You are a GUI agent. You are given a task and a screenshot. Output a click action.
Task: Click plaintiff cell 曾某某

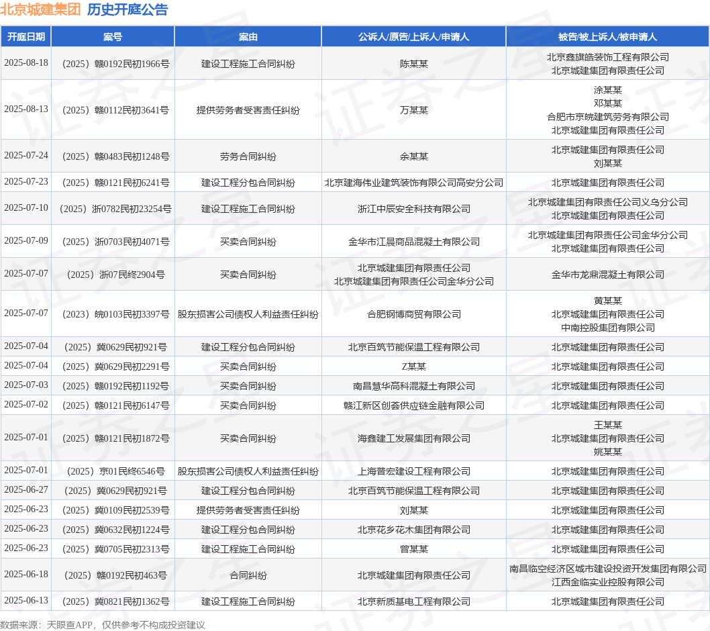tap(414, 549)
